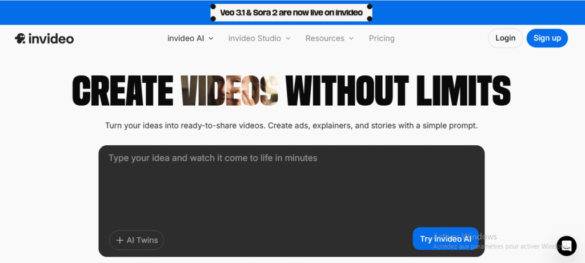
Task: Expand the invideo AI chevron arrow
Action: (x=211, y=38)
